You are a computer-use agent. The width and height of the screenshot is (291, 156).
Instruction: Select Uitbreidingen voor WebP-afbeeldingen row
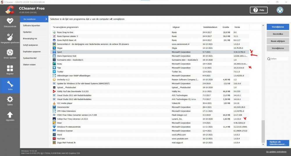pos(150,76)
